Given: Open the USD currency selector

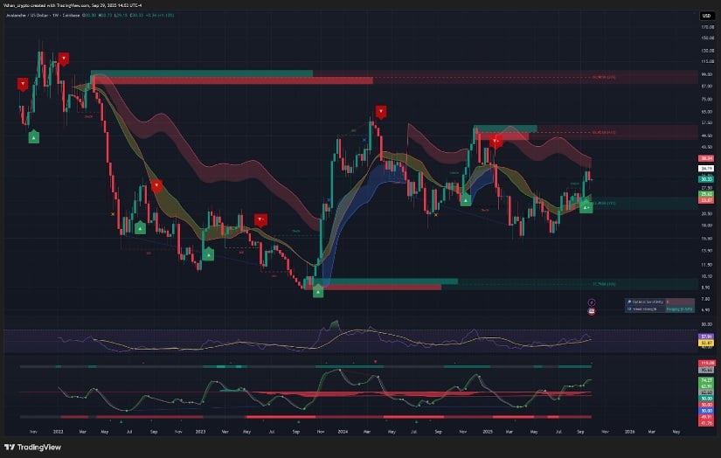Looking at the screenshot, I should 704,16.
